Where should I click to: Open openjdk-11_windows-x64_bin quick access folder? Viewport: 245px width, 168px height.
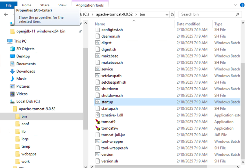(41, 31)
